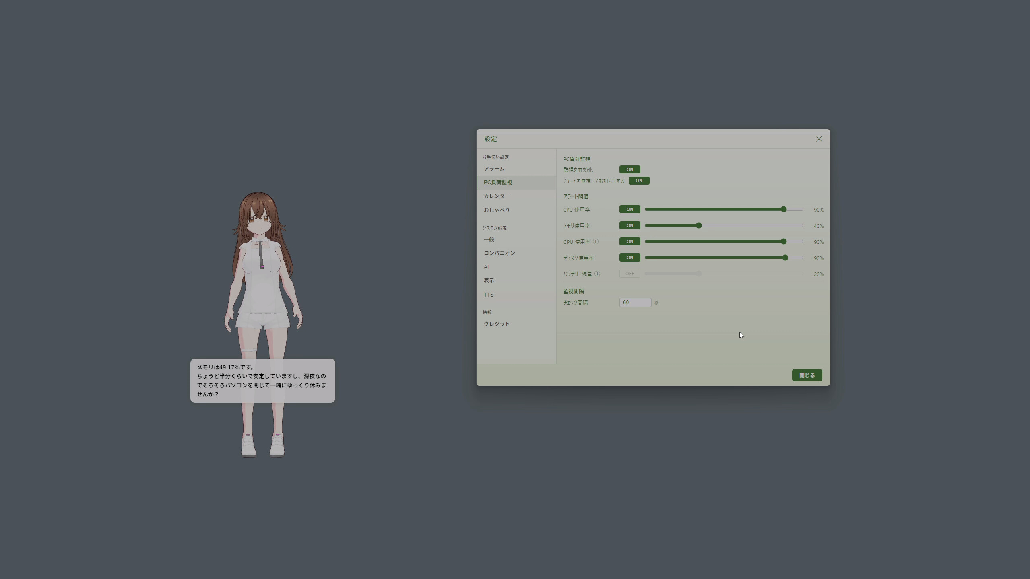Click the メモリ使用率 threshold slider handle
Viewport: 1030px width, 579px height.
coord(699,225)
